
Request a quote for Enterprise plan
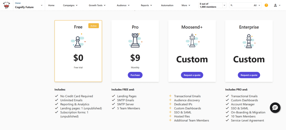(249, 75)
